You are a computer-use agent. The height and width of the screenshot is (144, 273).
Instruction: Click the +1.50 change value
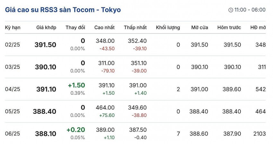(x=76, y=85)
